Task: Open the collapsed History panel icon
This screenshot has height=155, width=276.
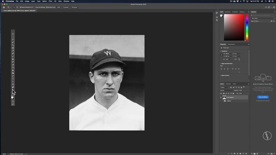Action: pyautogui.click(x=216, y=13)
